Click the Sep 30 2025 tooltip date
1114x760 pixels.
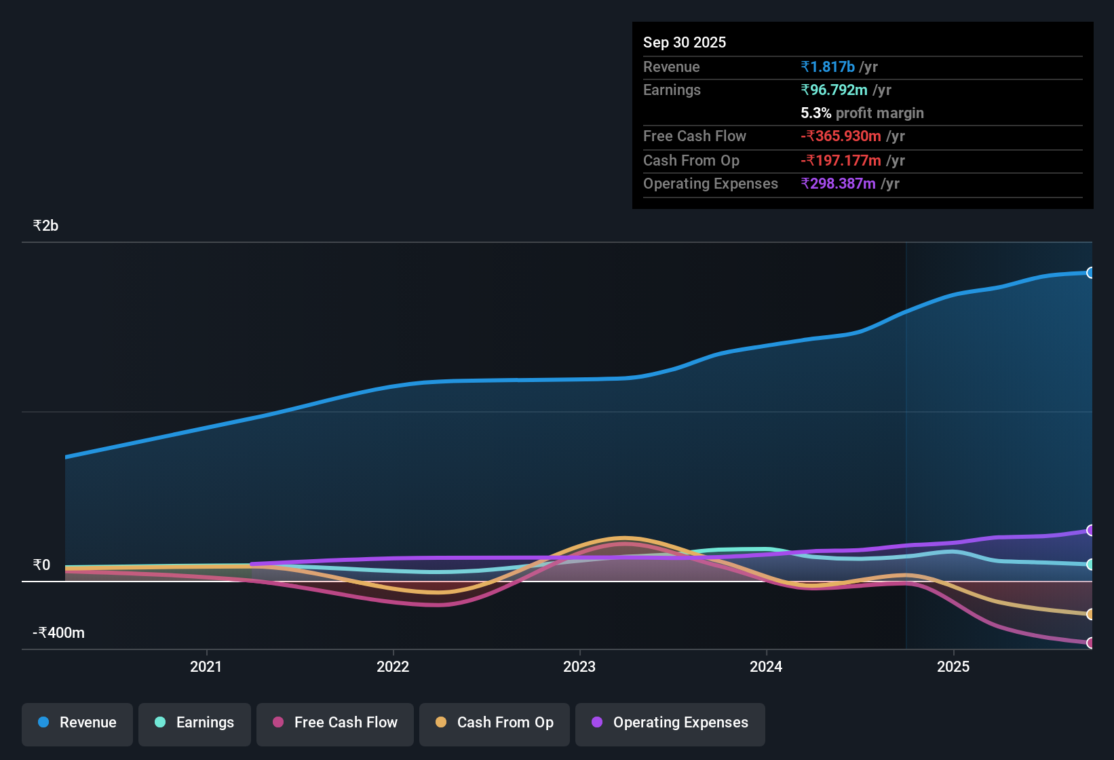pyautogui.click(x=685, y=42)
